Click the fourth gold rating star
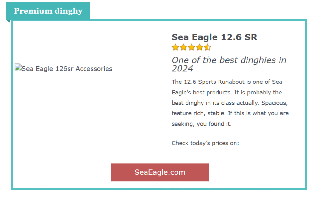322x199 pixels. pyautogui.click(x=200, y=48)
